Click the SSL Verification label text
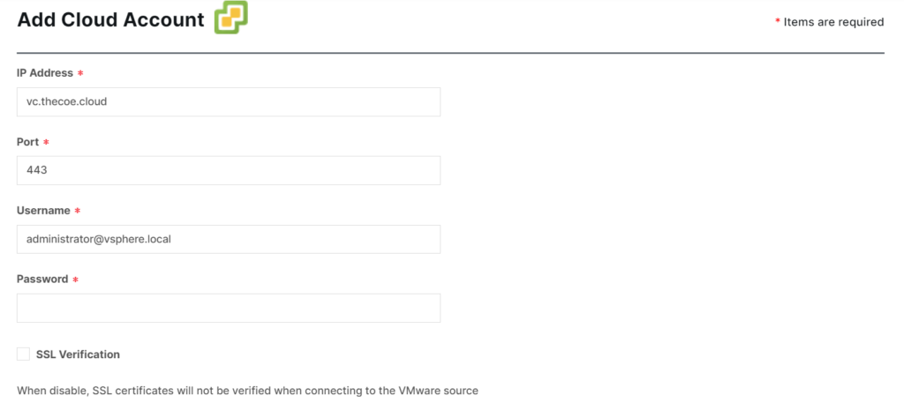904x403 pixels. pyautogui.click(x=78, y=354)
